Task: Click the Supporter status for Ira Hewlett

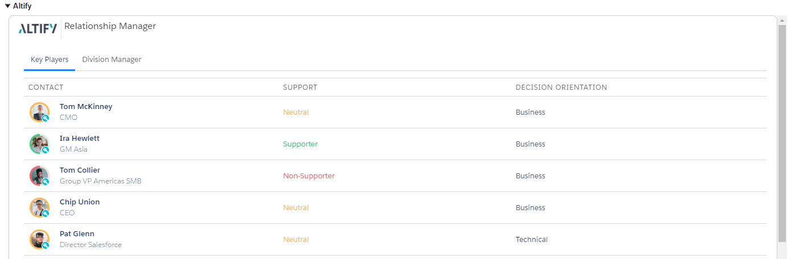Action: [300, 144]
